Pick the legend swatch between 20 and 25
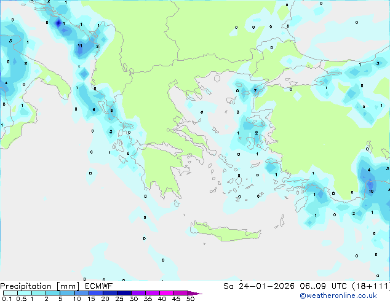Viewport: 390px width, 301px height. (110, 293)
